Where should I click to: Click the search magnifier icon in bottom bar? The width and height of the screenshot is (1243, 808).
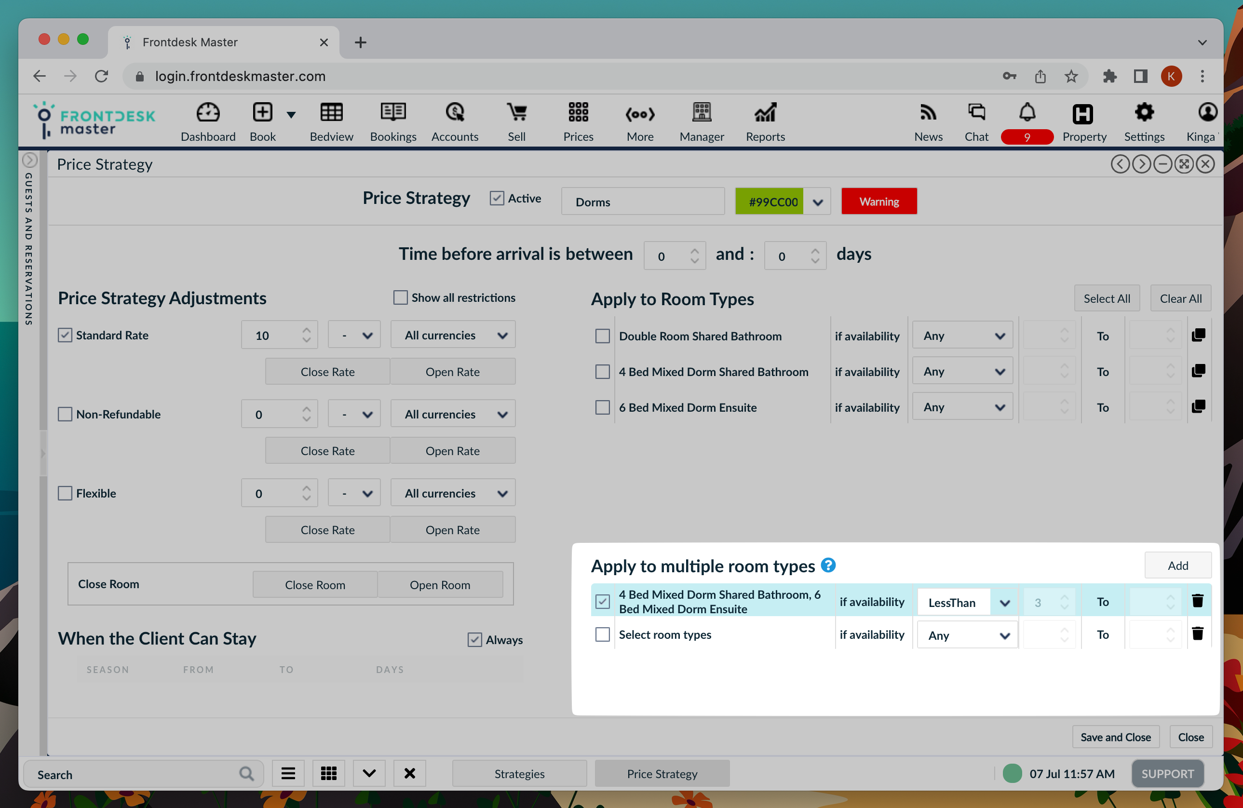(246, 773)
